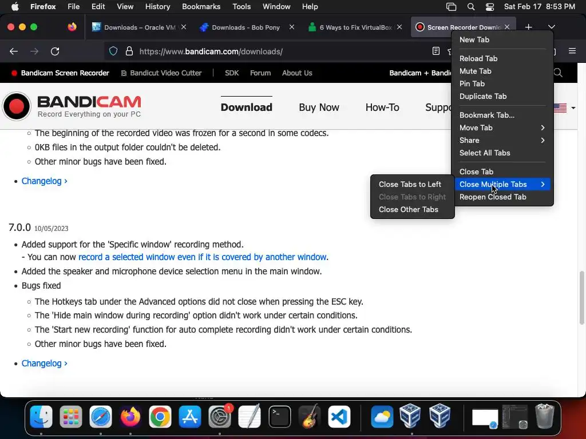Viewport: 586px width, 439px height.
Task: Click Bandicut Video Cutter link
Action: [161, 73]
